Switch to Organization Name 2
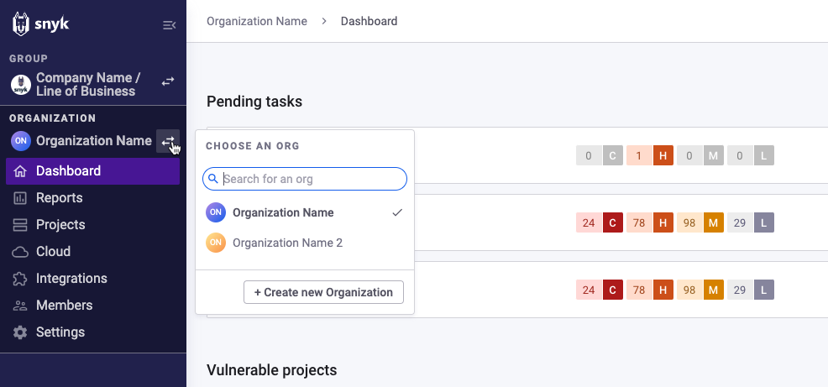Viewport: 828px width, 387px height. point(287,243)
